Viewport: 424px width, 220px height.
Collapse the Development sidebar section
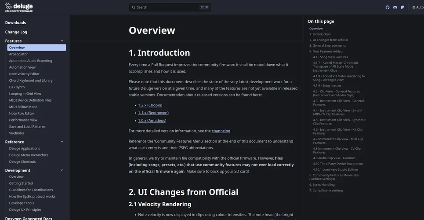coord(62,170)
